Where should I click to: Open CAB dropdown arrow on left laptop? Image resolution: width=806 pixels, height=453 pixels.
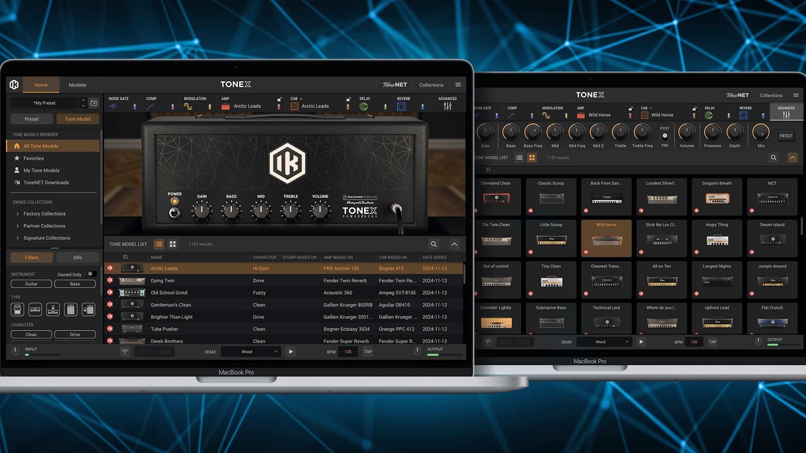[x=301, y=99]
